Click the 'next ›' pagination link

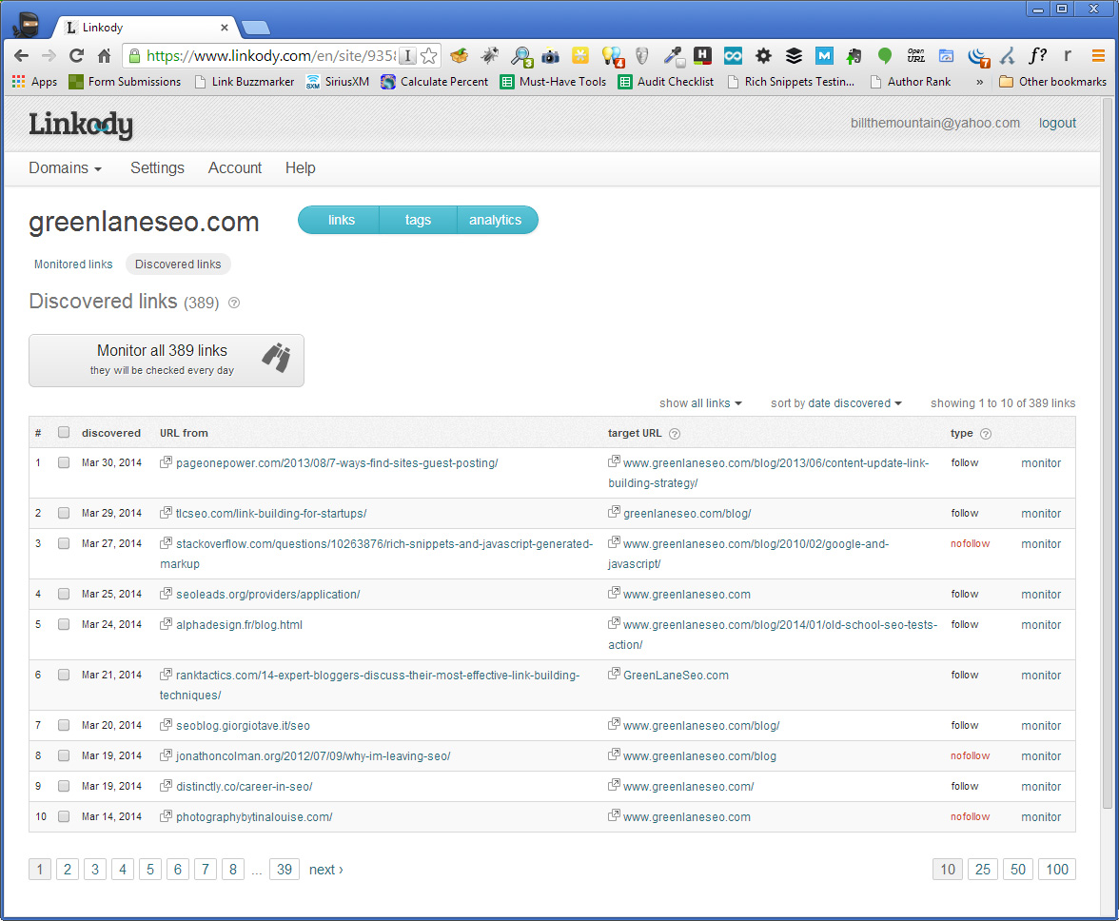pos(326,870)
